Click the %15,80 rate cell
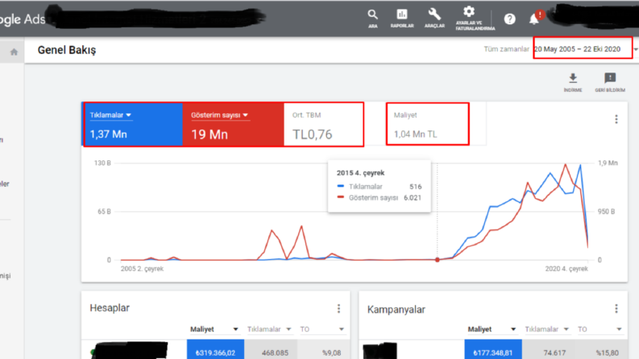Screen dimensions: 639x359 click(x=601, y=350)
